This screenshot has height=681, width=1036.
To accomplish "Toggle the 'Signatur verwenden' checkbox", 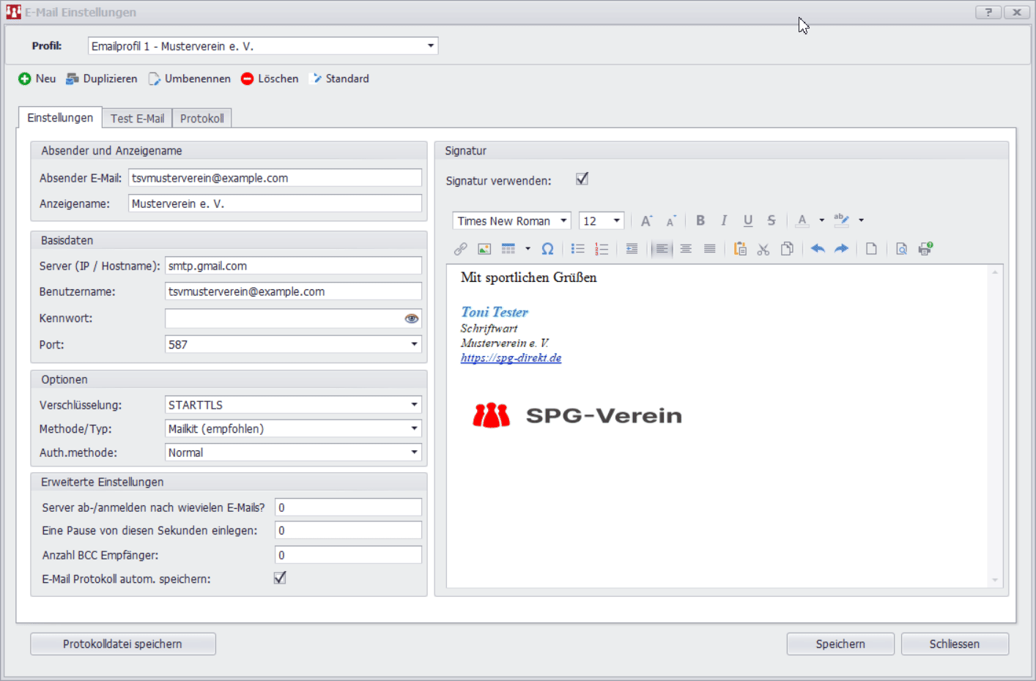I will click(582, 179).
